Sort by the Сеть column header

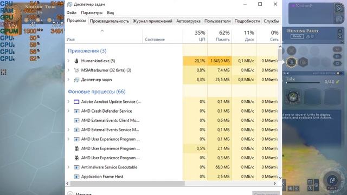(x=268, y=36)
